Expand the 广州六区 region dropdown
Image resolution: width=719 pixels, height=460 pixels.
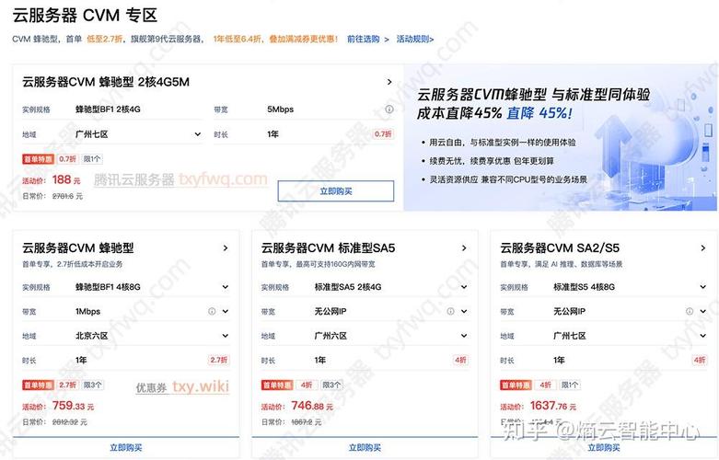464,336
